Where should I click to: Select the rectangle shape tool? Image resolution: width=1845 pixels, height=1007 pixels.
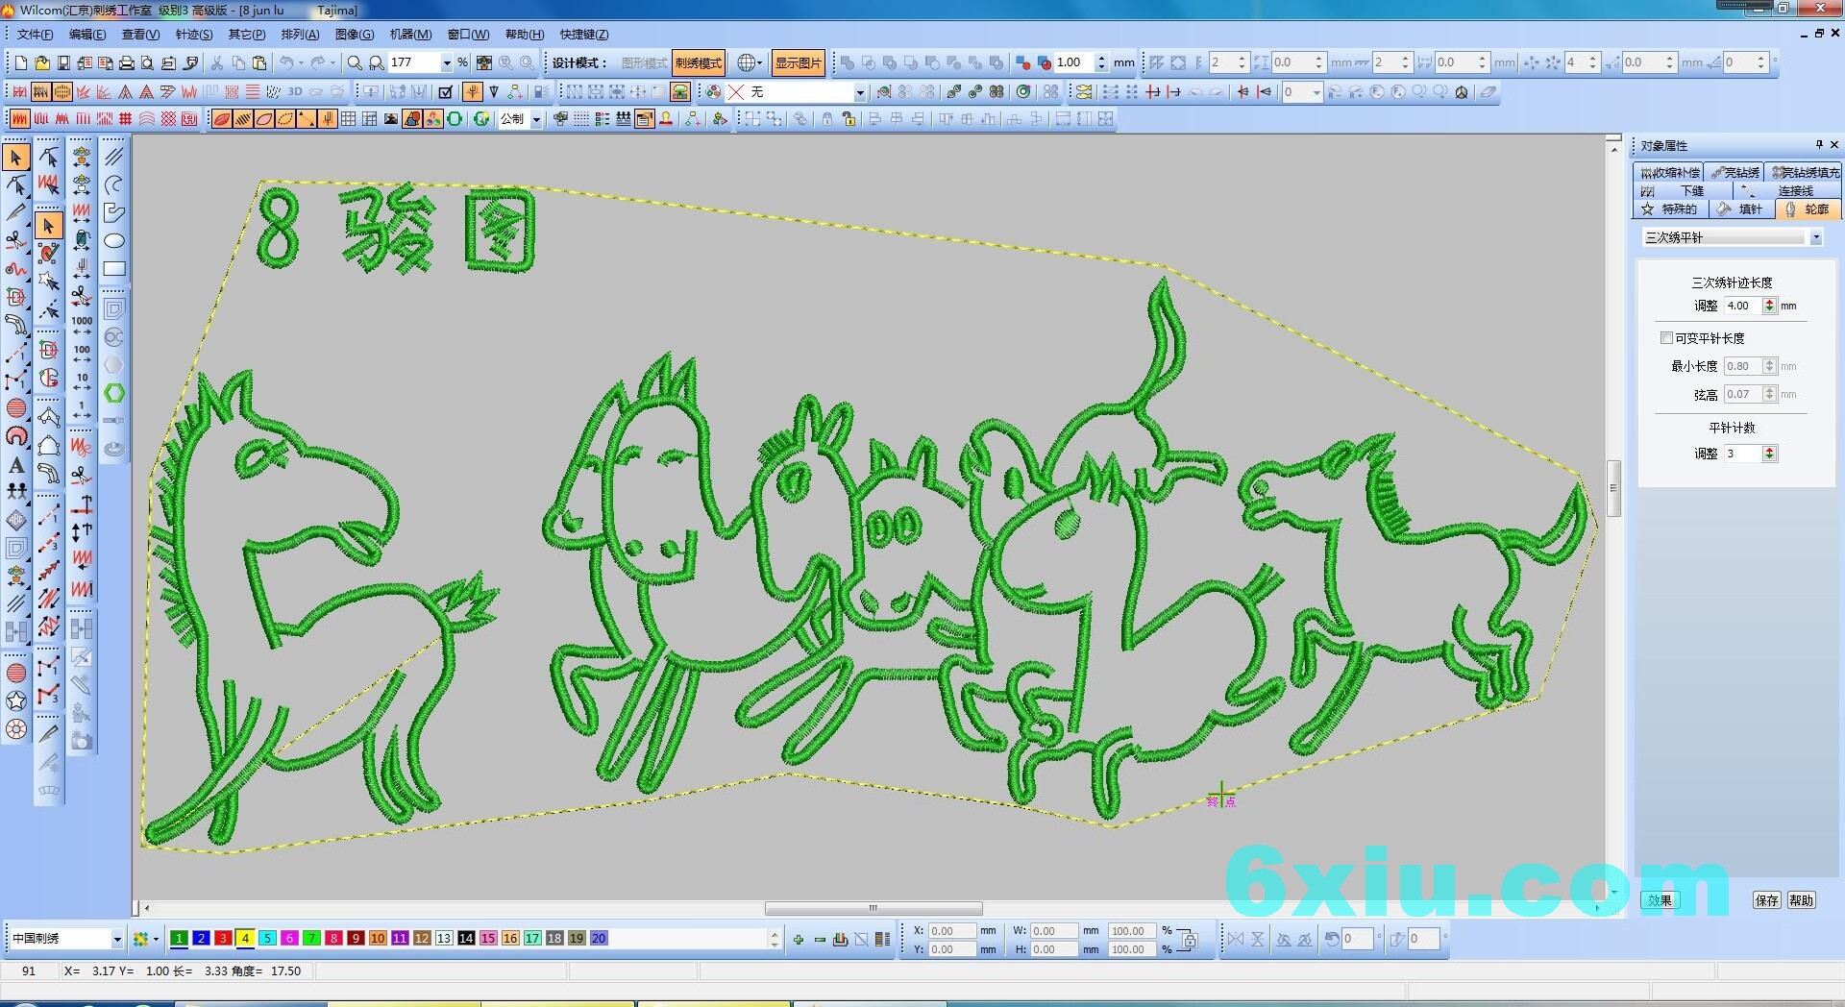114,269
